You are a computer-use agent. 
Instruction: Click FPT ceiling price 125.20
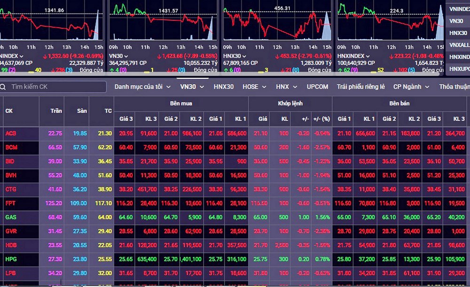[x=54, y=203]
